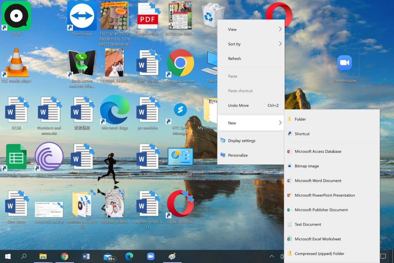Viewport: 394px width, 263px height.
Task: Expand the New submenu entry
Action: pos(251,123)
